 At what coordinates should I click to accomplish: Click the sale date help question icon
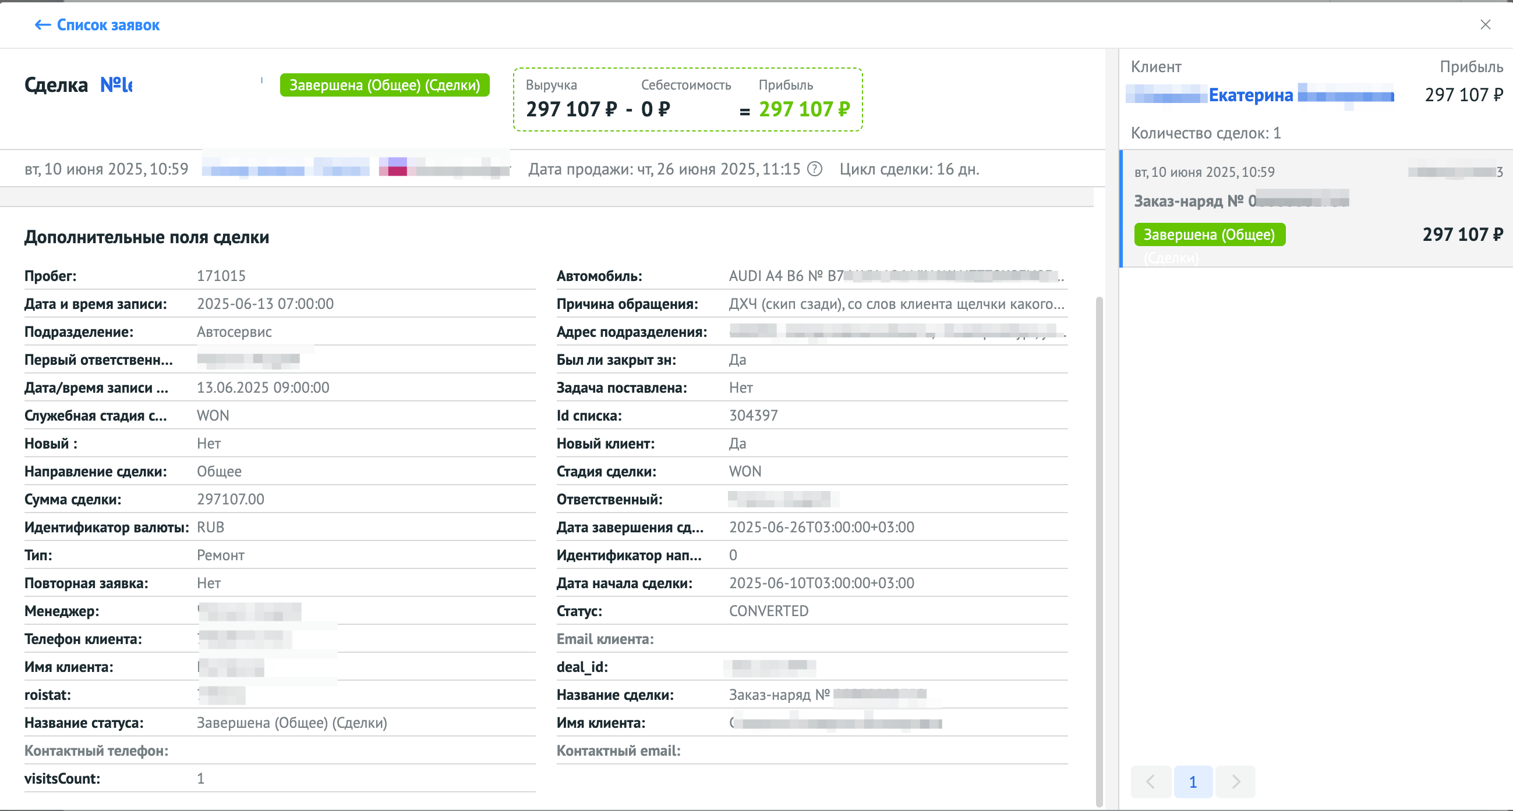click(x=815, y=169)
